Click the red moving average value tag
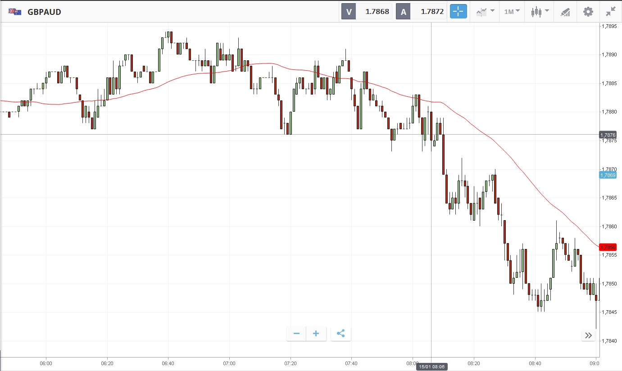The height and width of the screenshot is (371, 622). pos(608,247)
